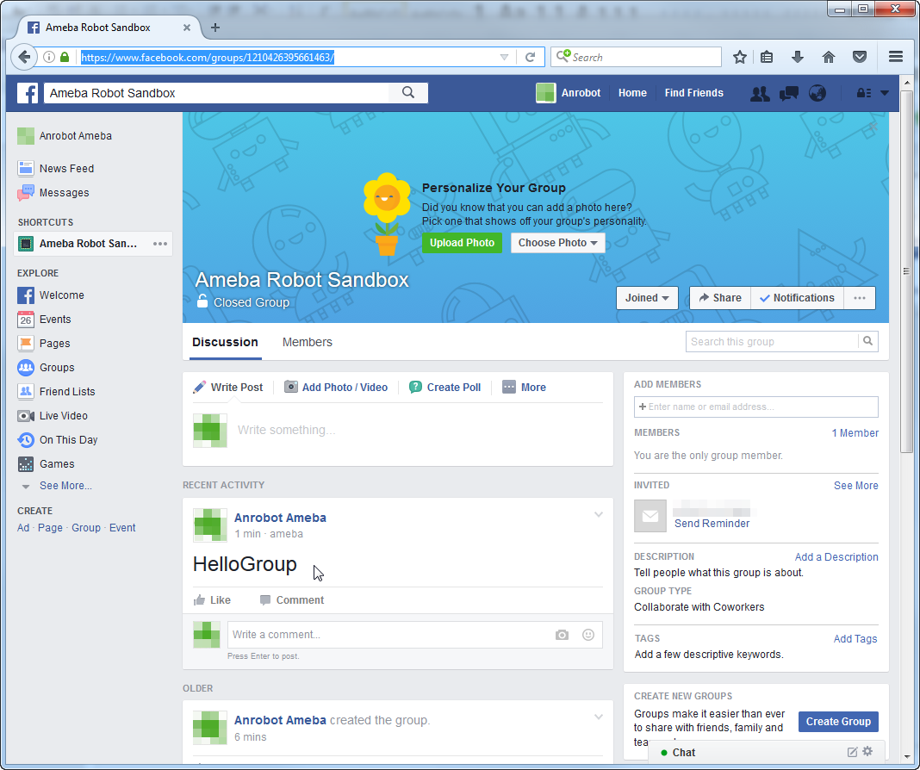920x770 pixels.
Task: Open the cover area three-dots more button
Action: pyautogui.click(x=860, y=298)
